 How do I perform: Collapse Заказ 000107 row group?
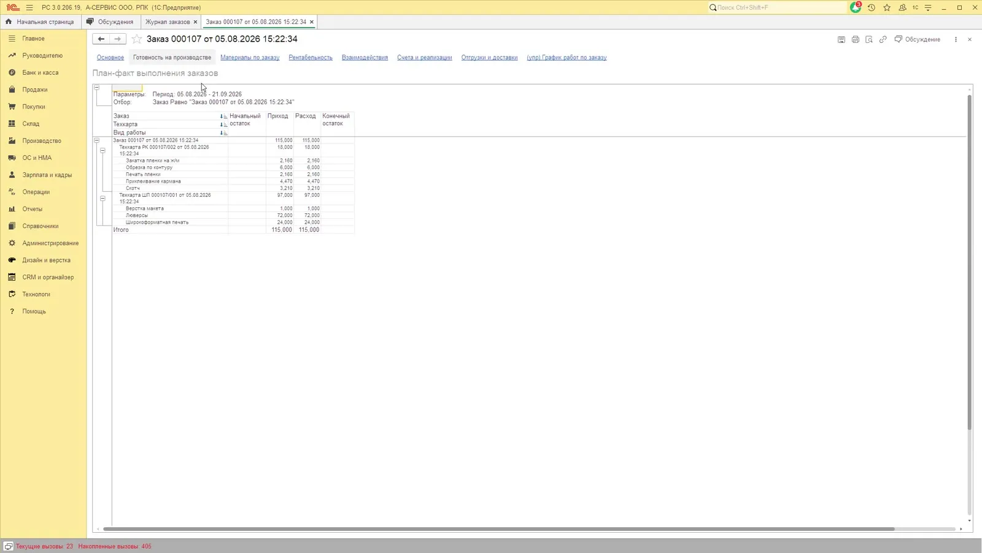(x=96, y=140)
